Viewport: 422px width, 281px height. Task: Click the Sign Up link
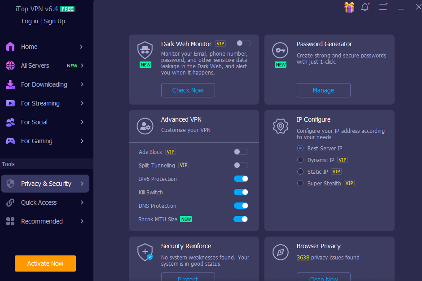pyautogui.click(x=54, y=21)
